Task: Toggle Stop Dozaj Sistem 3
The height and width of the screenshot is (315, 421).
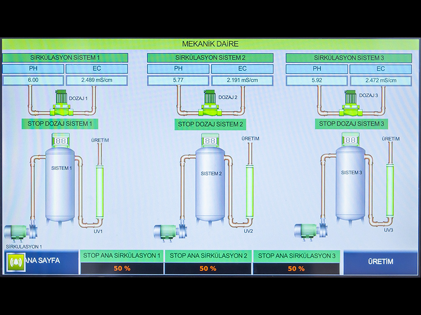Action: pyautogui.click(x=351, y=124)
